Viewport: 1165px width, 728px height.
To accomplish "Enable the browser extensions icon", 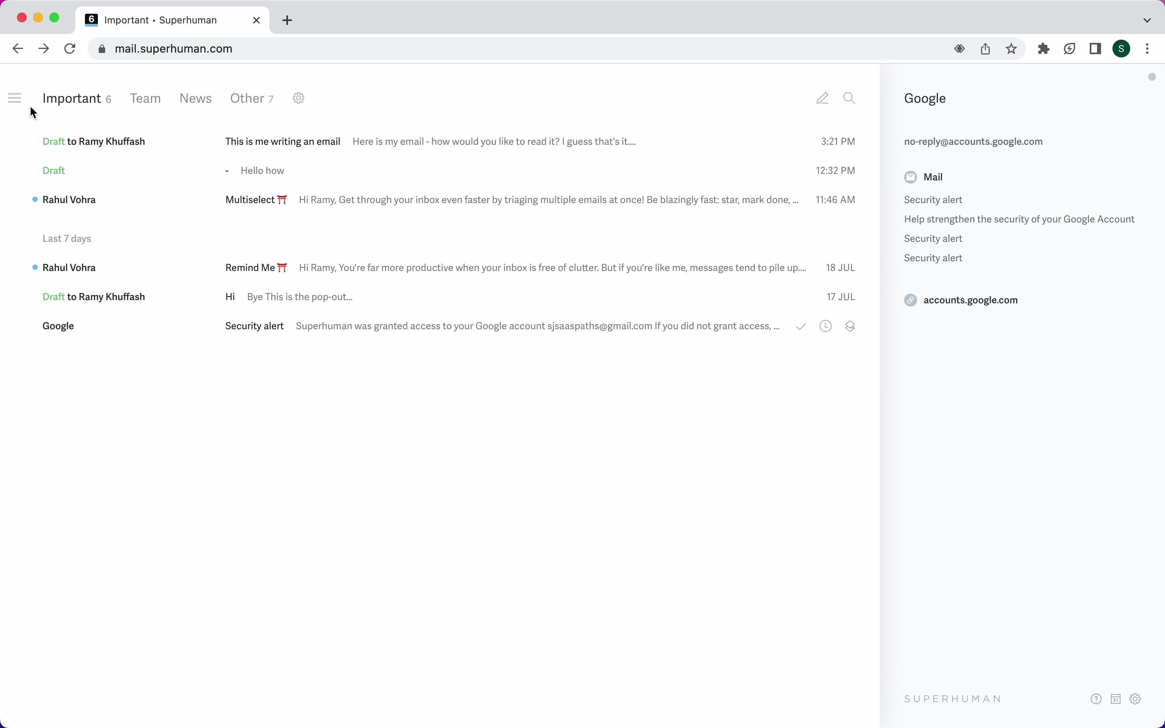I will (x=1043, y=49).
